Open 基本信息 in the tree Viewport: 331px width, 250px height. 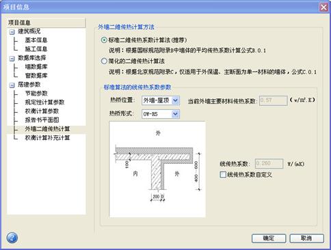[x=36, y=40]
